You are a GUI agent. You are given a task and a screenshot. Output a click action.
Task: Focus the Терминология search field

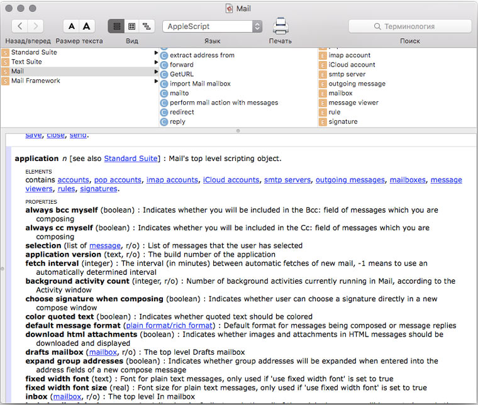point(410,26)
